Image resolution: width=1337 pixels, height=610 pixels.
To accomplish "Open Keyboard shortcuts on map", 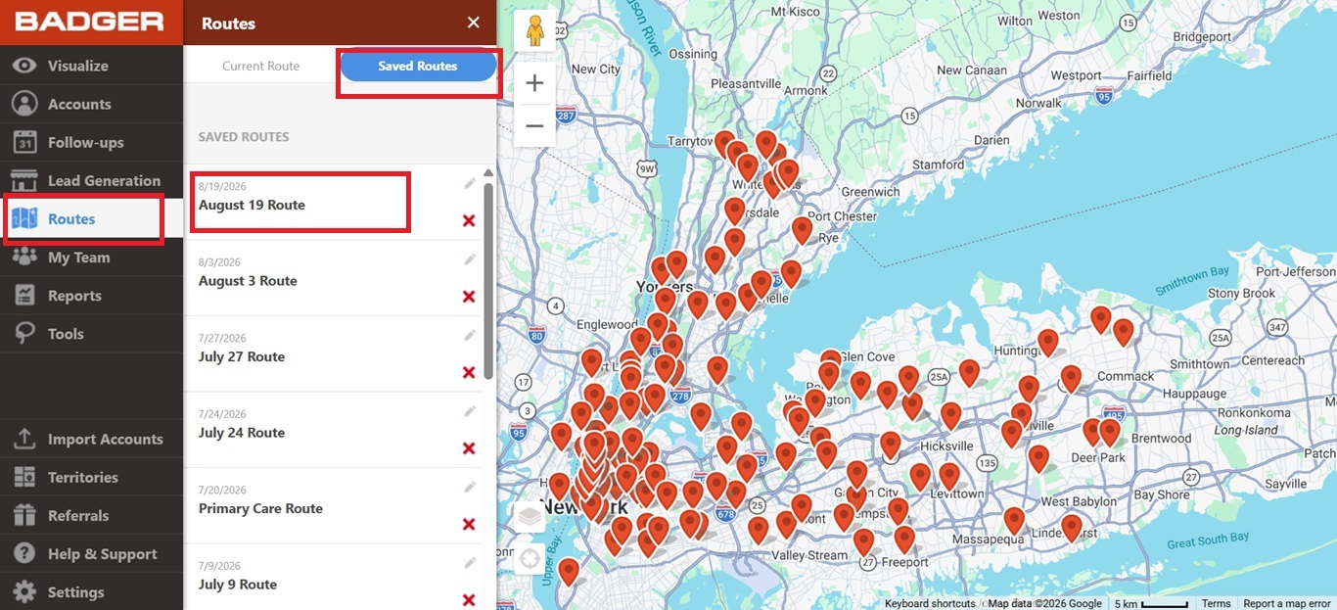I will pos(930,603).
